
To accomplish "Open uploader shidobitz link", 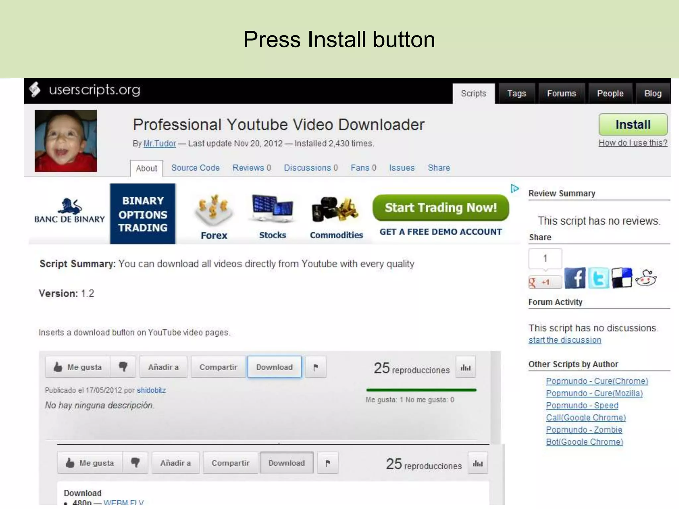I will (151, 390).
